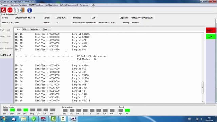The image size is (217, 122).
Task: Click the green Low speed indicator
Action: tap(127, 110)
